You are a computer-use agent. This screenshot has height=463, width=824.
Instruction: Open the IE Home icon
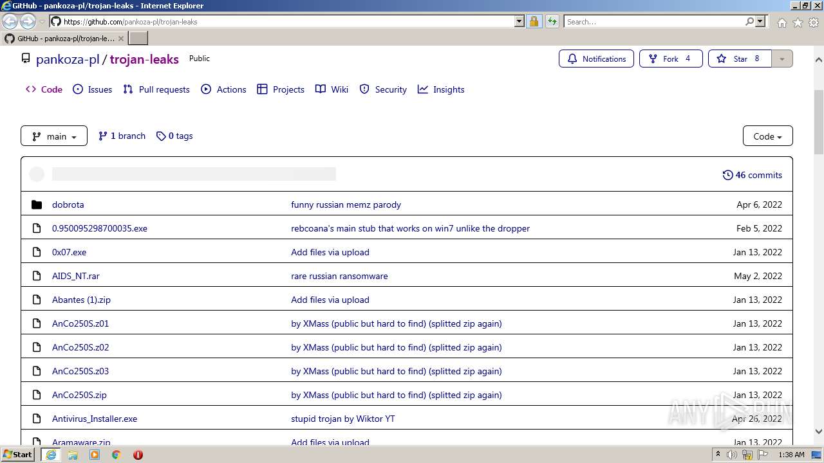[x=782, y=23]
